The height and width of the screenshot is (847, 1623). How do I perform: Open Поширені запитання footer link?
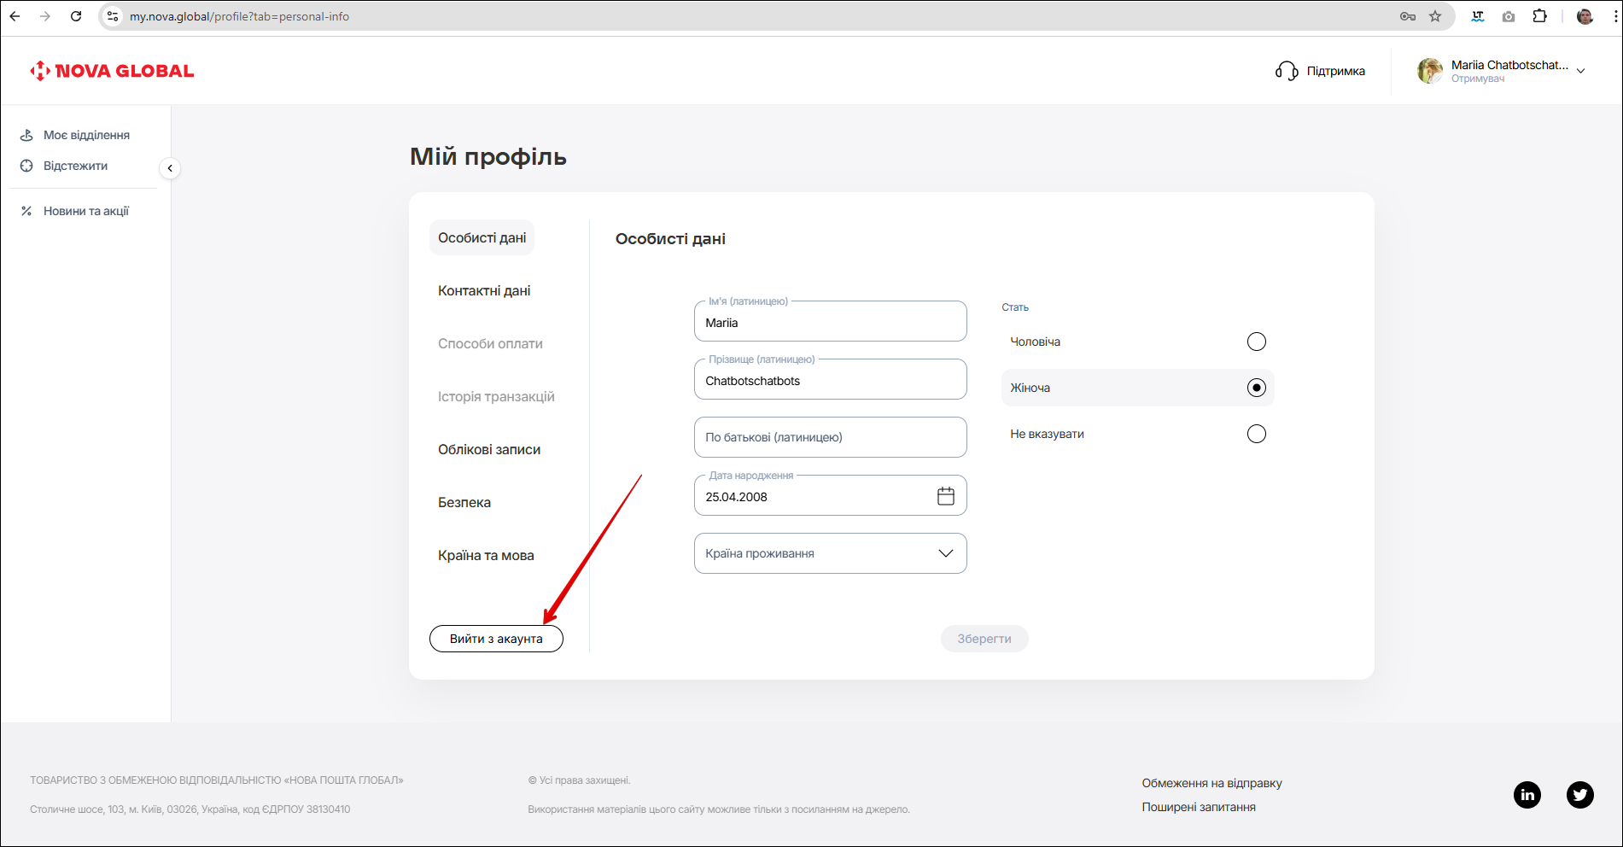(1198, 807)
